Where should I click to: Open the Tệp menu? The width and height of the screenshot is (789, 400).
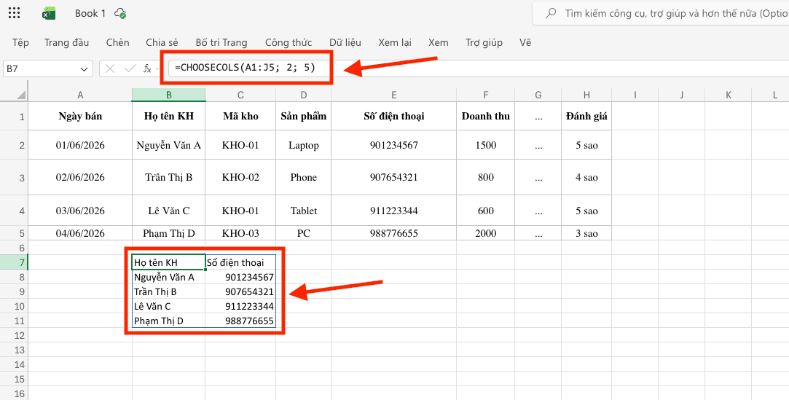(x=20, y=43)
